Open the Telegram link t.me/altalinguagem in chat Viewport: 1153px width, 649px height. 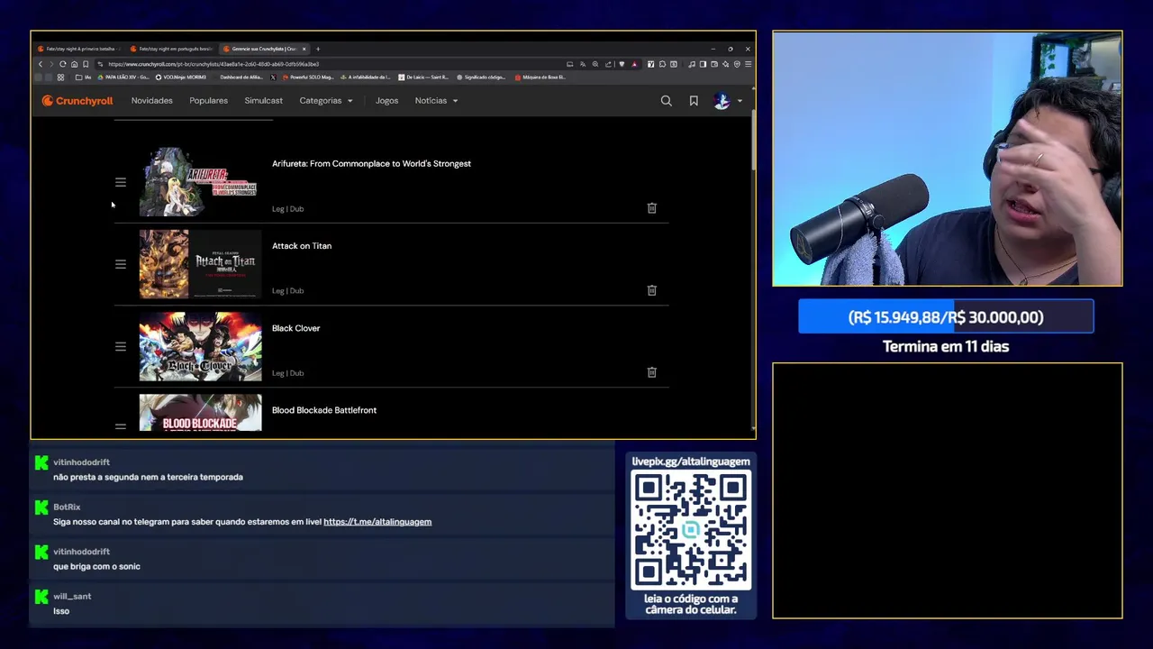(x=377, y=522)
